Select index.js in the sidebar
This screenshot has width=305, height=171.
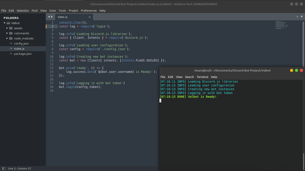pyautogui.click(x=19, y=48)
